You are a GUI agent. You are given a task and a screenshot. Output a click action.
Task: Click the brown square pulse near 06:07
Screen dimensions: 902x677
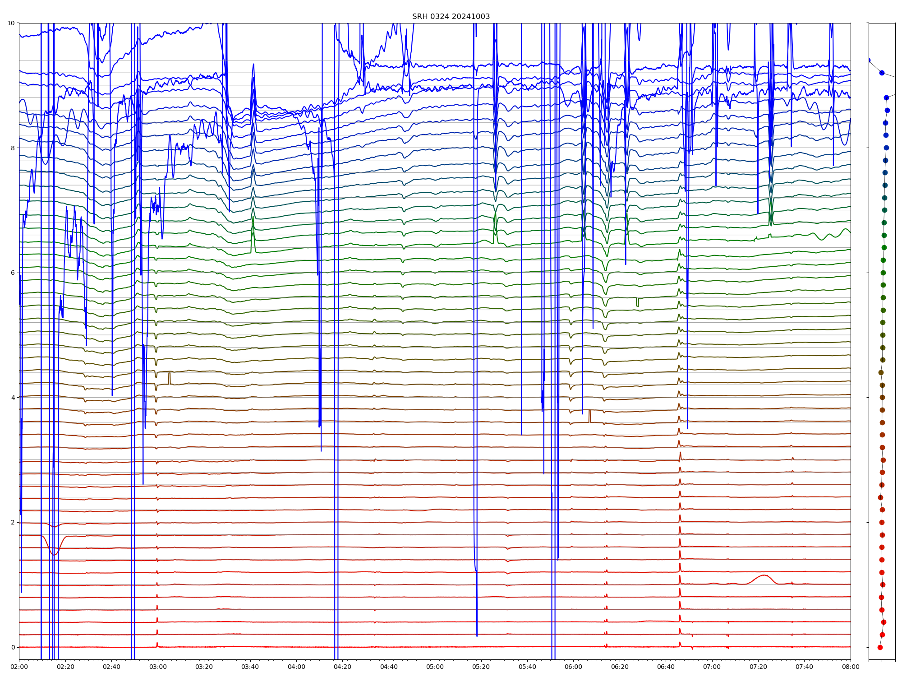pyautogui.click(x=589, y=416)
